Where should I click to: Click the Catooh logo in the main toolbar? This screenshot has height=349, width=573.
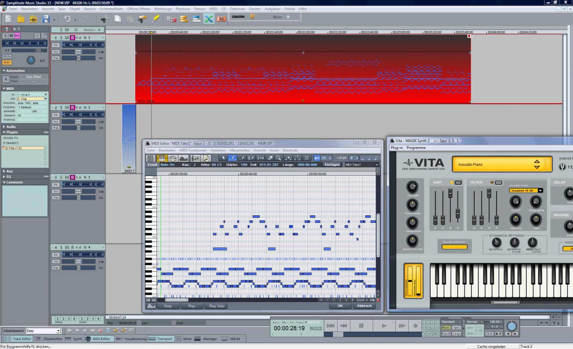238,16
